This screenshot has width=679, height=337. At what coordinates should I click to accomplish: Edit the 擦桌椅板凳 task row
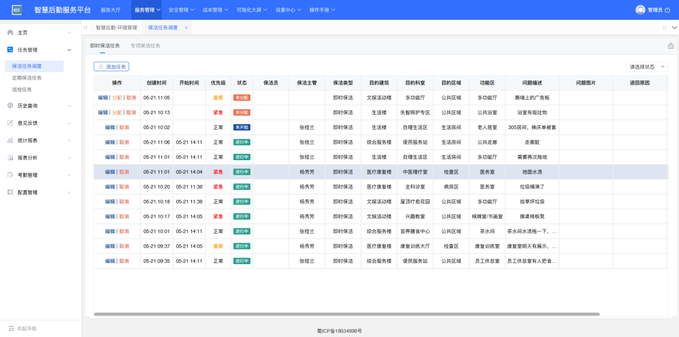(110, 216)
